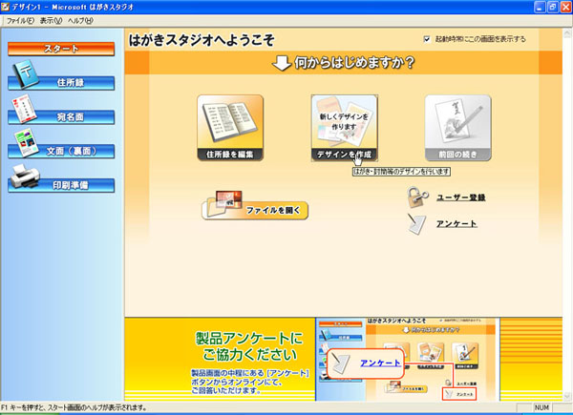Screen dimensions: 573x415
Task: Click the app icon in title bar
Action: point(5,7)
